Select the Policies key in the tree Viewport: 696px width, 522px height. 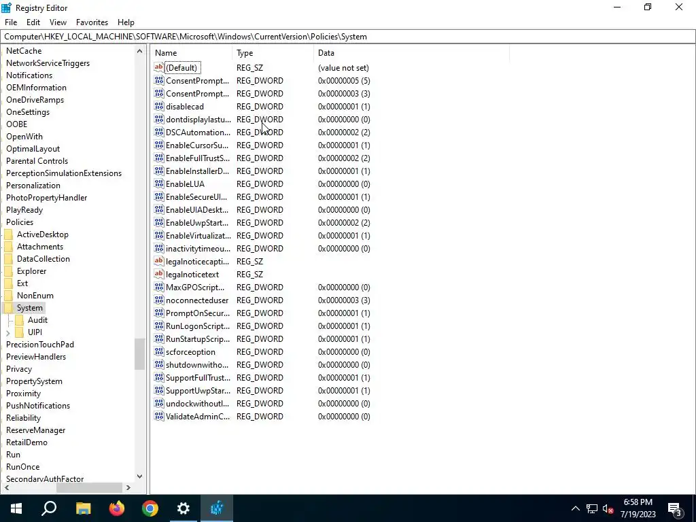(20, 222)
